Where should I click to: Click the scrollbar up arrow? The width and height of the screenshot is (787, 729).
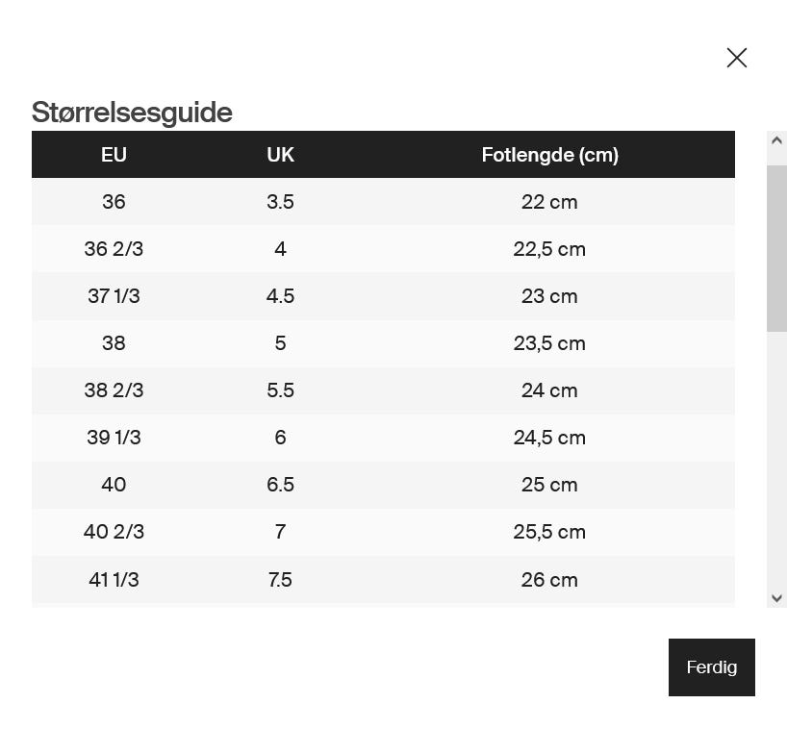tap(776, 140)
